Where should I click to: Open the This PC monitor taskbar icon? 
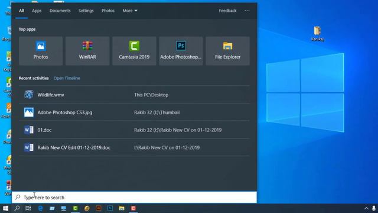(x=64, y=208)
